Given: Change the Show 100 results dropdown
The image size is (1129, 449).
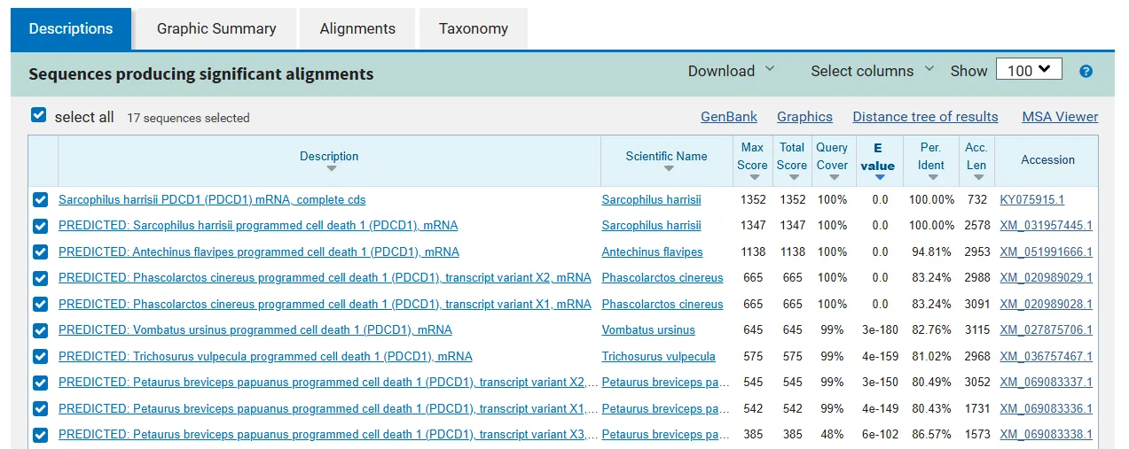Looking at the screenshot, I should [x=1029, y=70].
